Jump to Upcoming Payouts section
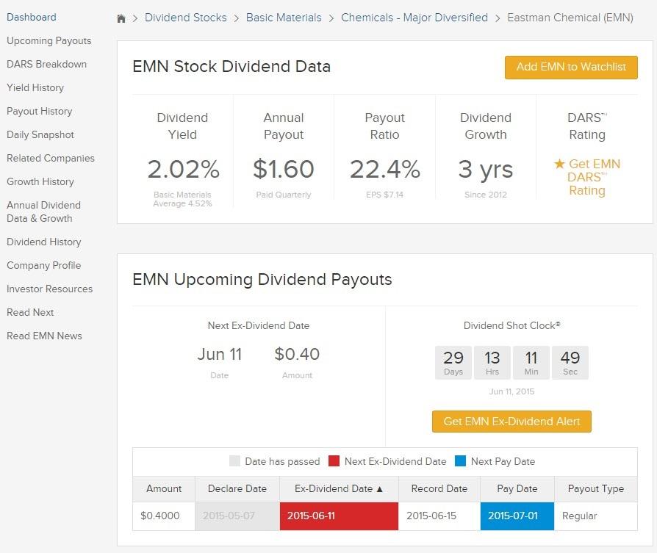Screen dimensions: 657x553 [49, 40]
